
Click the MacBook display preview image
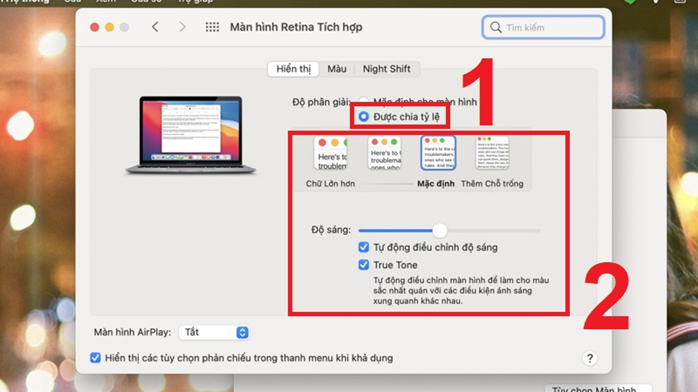pyautogui.click(x=191, y=135)
